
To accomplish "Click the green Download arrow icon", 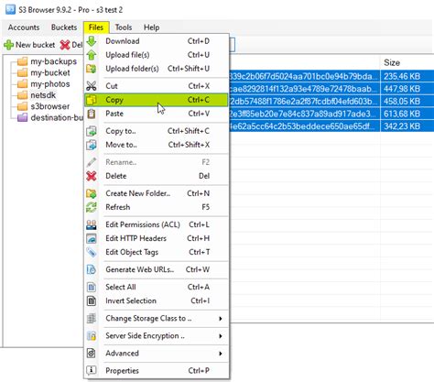I will (x=92, y=41).
